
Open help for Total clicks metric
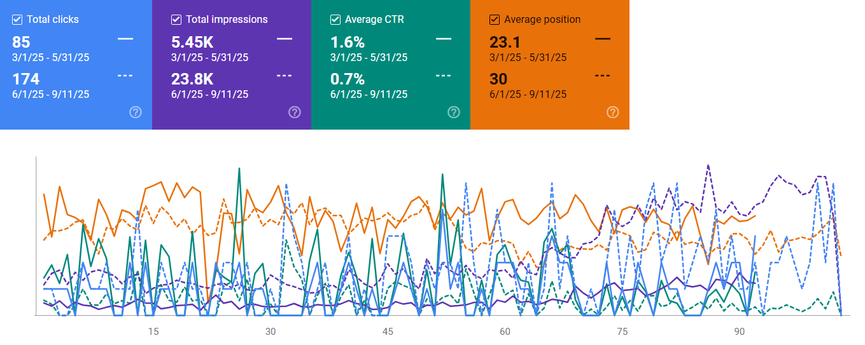click(x=135, y=112)
